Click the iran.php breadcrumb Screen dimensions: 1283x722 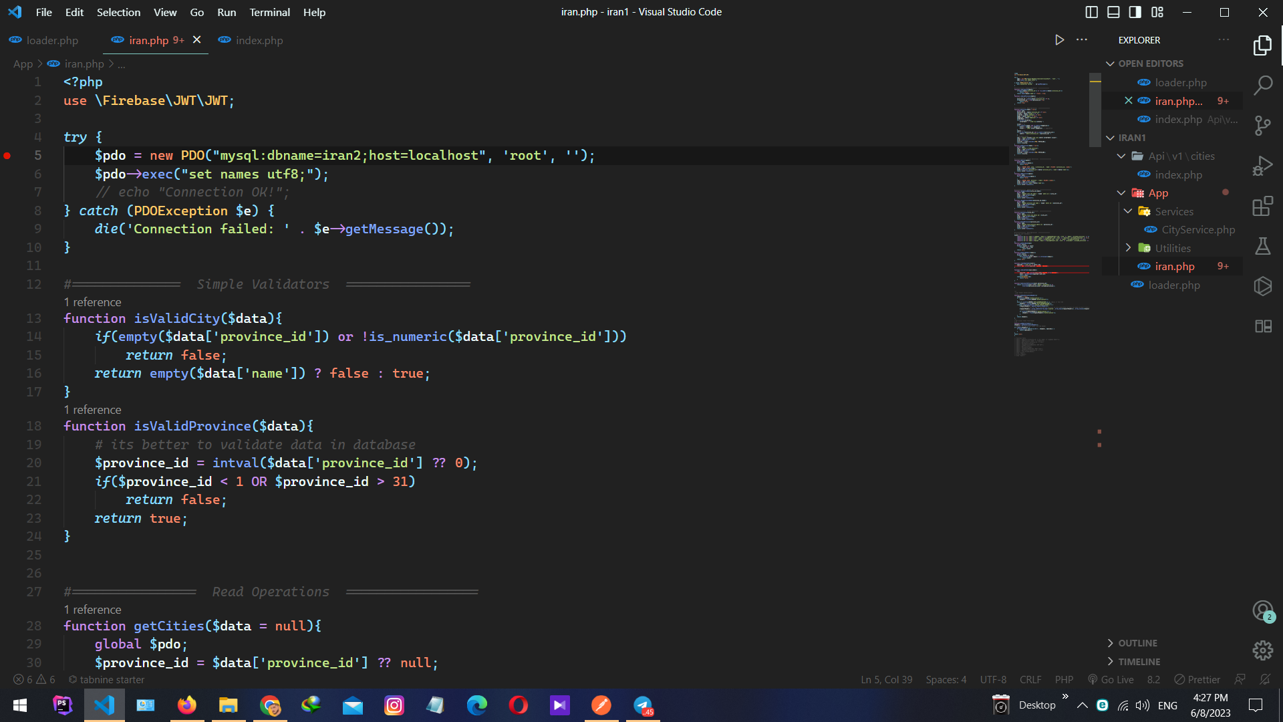pos(84,64)
